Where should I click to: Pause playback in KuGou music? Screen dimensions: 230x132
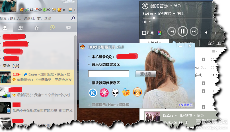(x=183, y=31)
